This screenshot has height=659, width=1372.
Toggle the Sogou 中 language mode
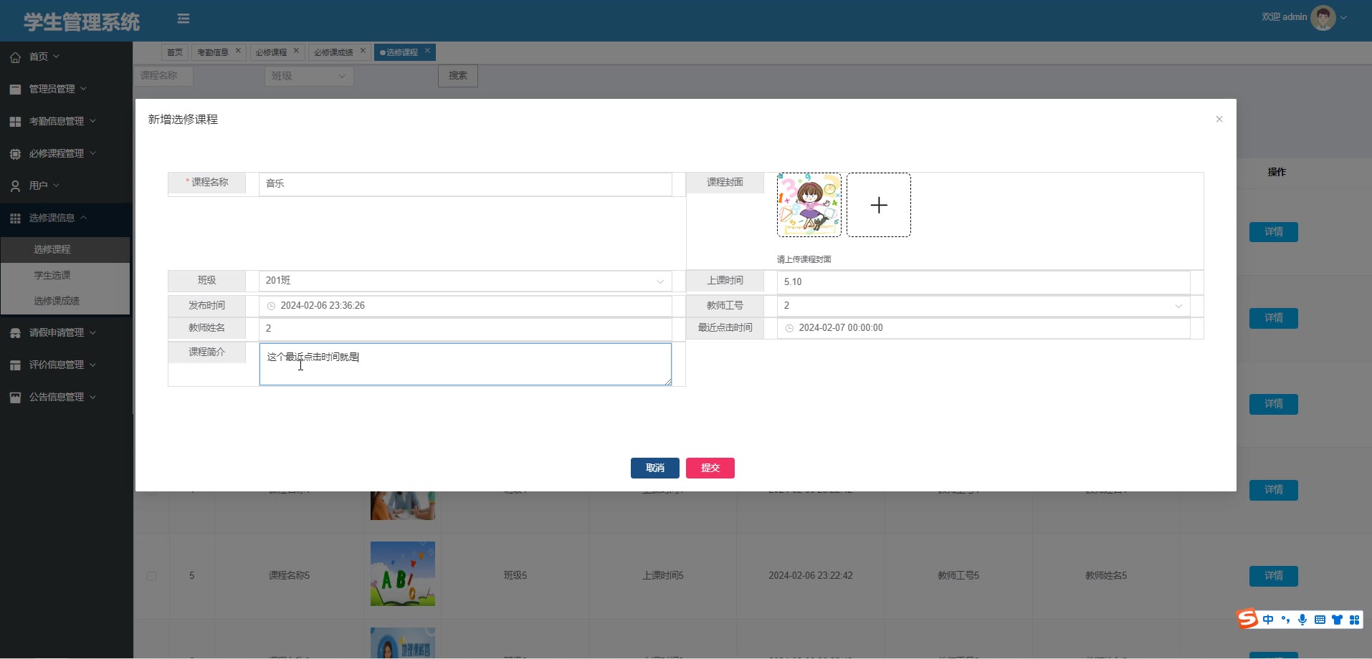[1268, 620]
